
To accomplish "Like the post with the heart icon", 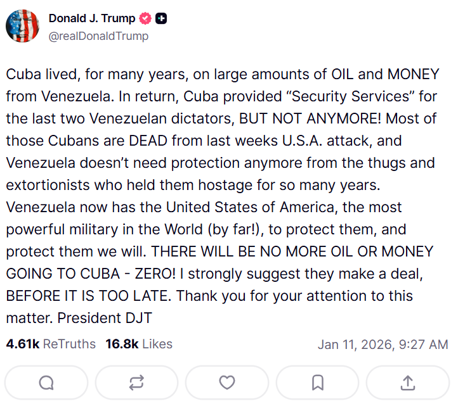I will click(227, 383).
